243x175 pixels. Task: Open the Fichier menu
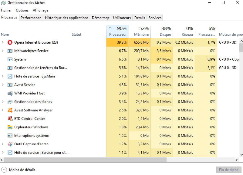(x=6, y=10)
